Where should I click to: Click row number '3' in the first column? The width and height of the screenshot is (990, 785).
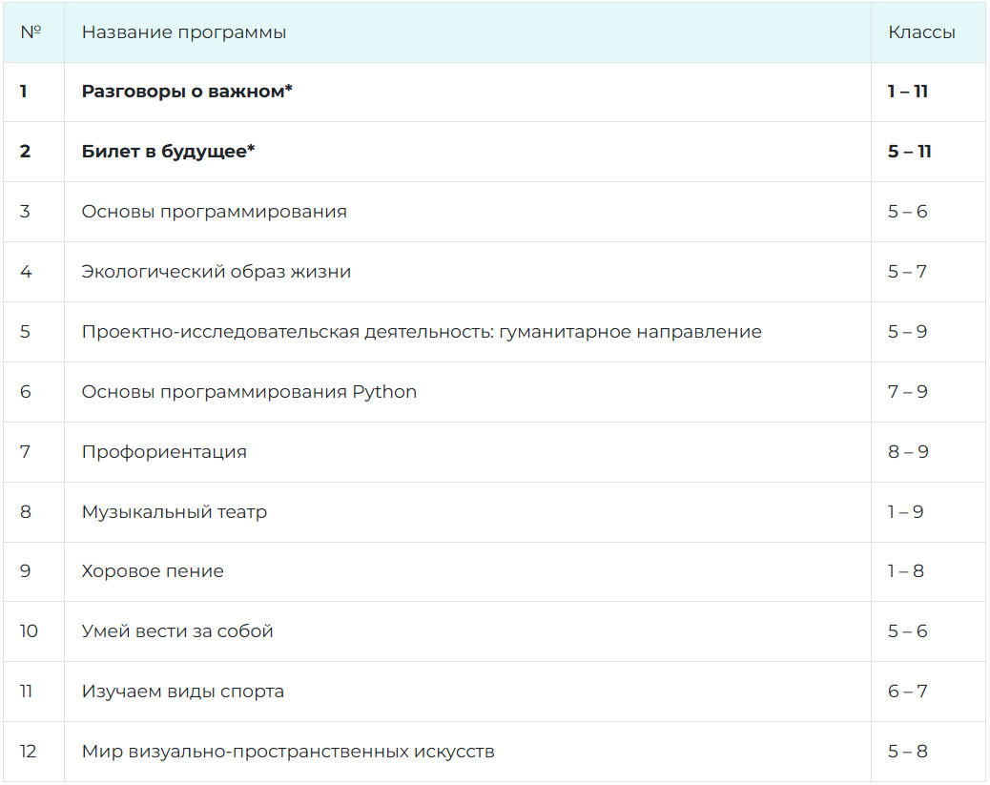[25, 211]
